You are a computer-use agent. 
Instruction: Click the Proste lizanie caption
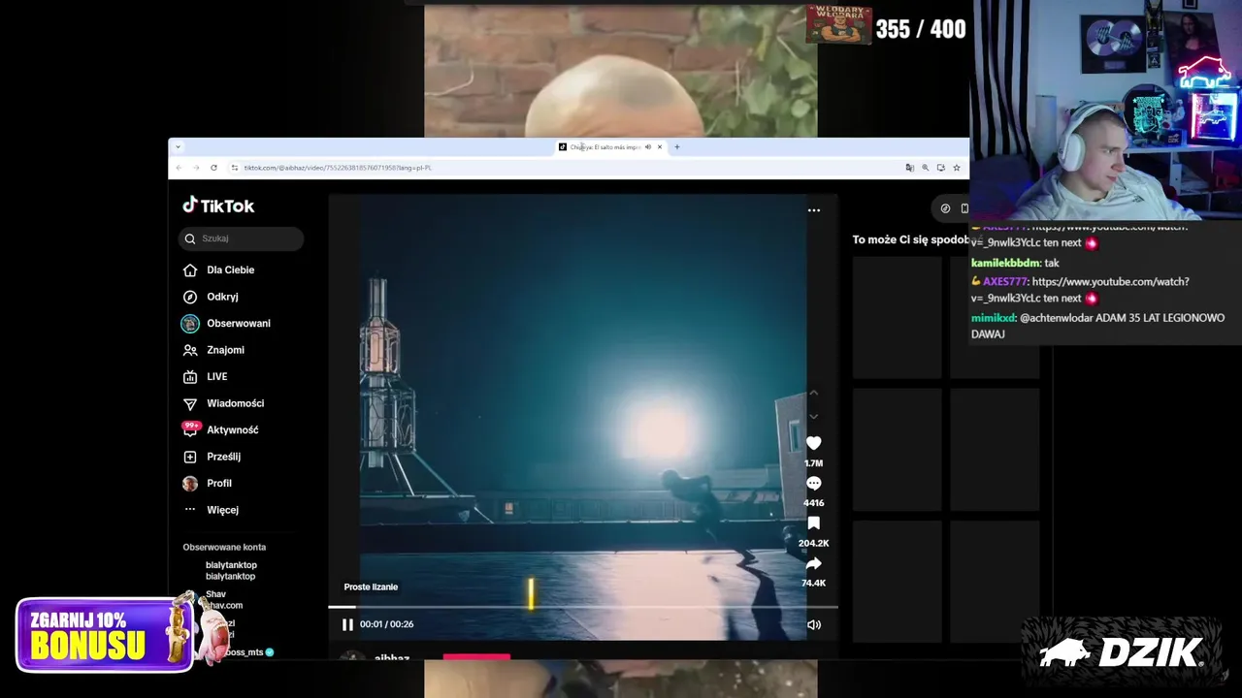click(371, 587)
